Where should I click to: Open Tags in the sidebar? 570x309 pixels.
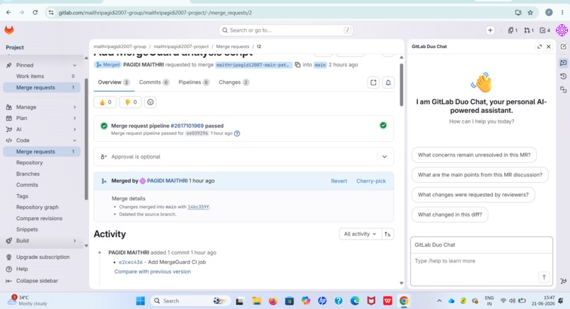point(42,196)
